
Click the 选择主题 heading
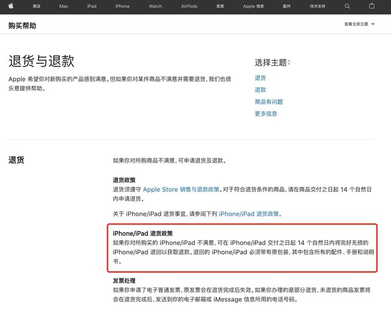point(272,62)
